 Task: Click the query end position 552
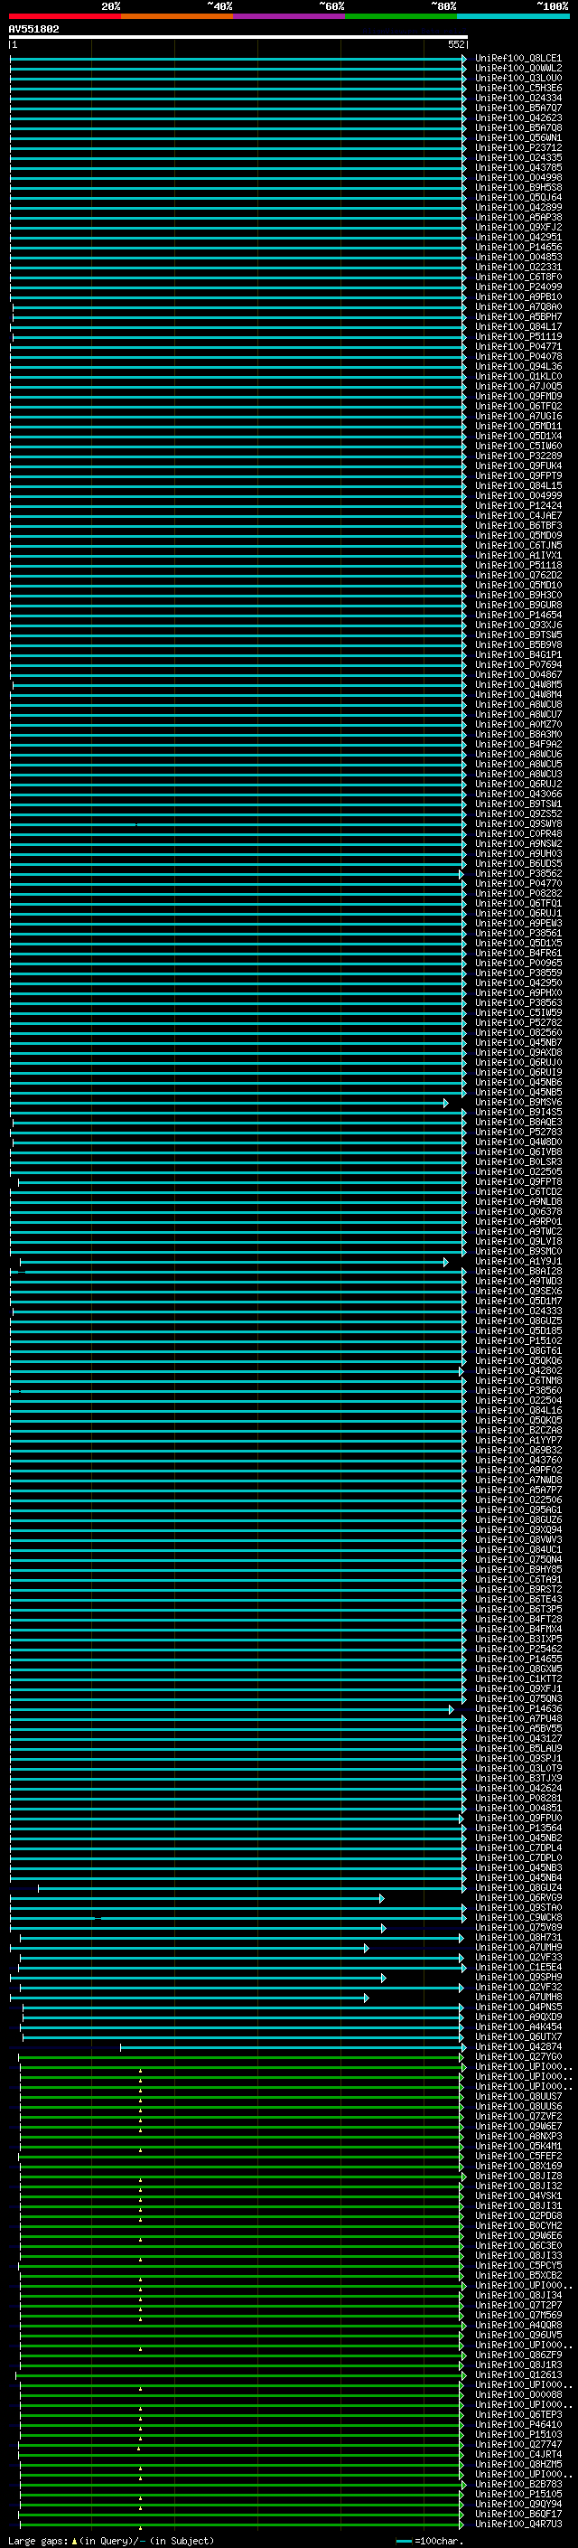(455, 44)
